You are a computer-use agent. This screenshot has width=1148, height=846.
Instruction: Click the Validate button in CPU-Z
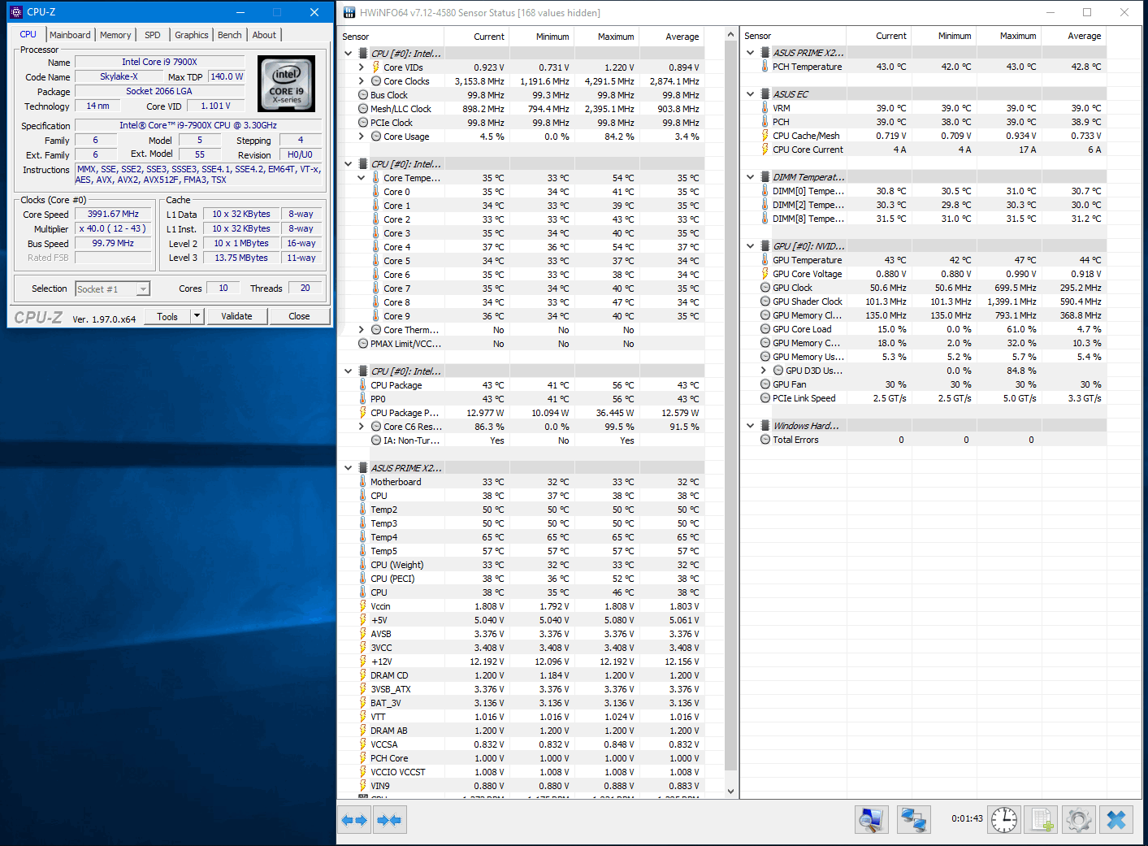pos(236,316)
